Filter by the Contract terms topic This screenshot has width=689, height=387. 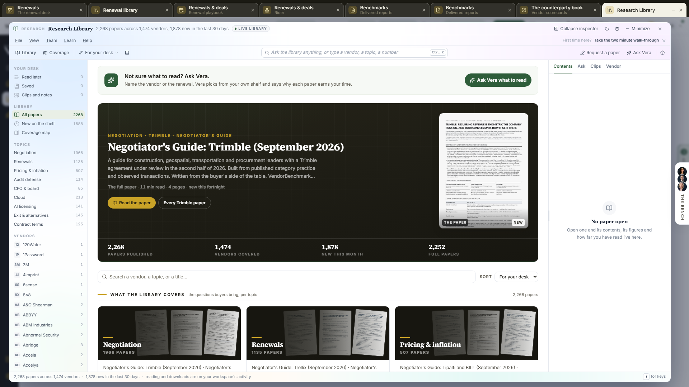pyautogui.click(x=48, y=224)
